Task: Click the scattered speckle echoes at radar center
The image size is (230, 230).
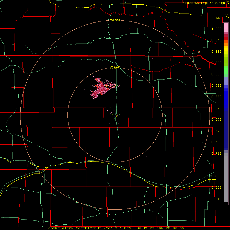Action: [114, 115]
